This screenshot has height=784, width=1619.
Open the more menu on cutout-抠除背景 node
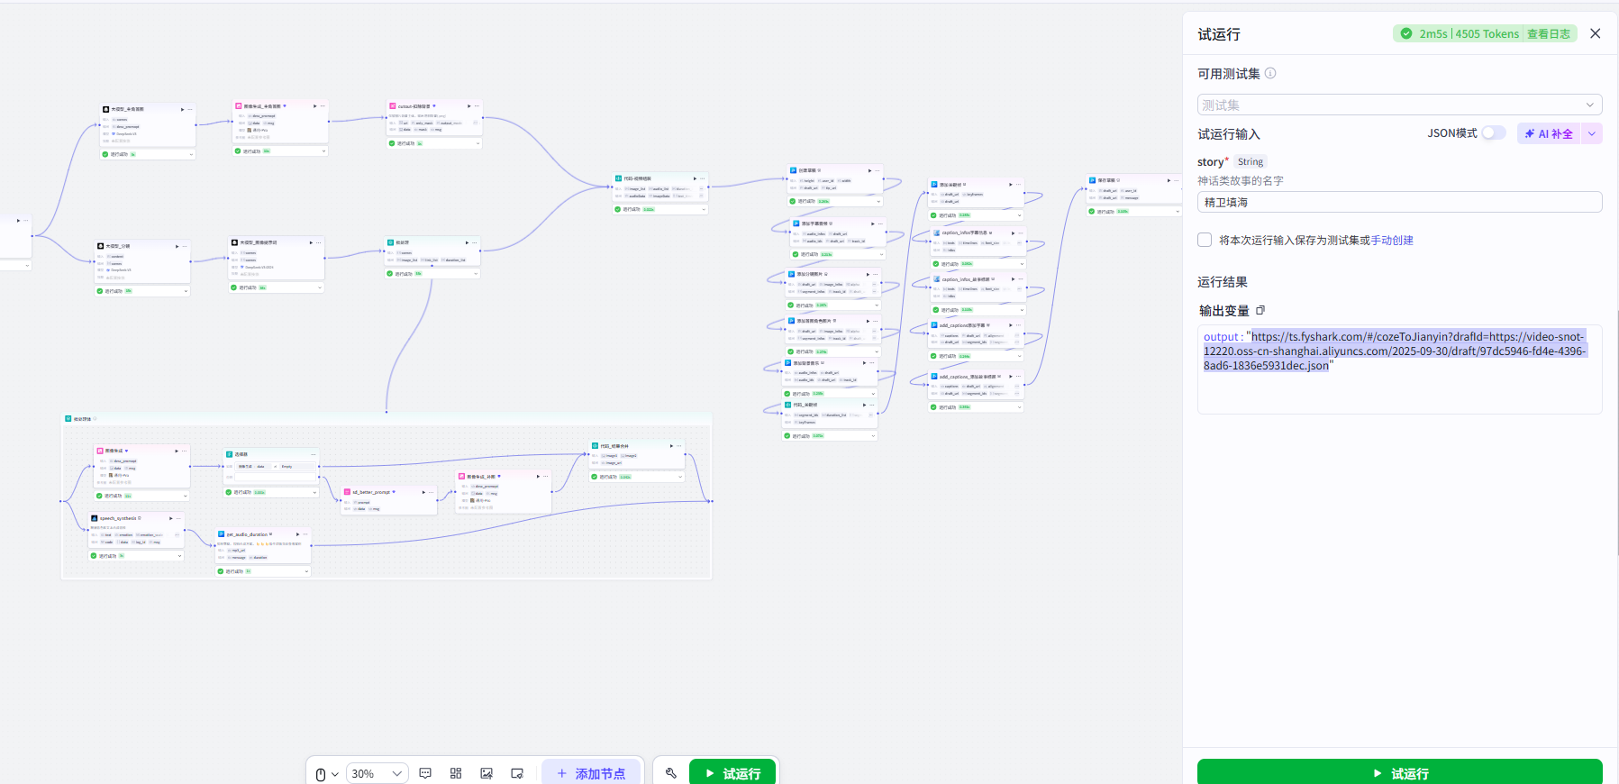pyautogui.click(x=477, y=106)
